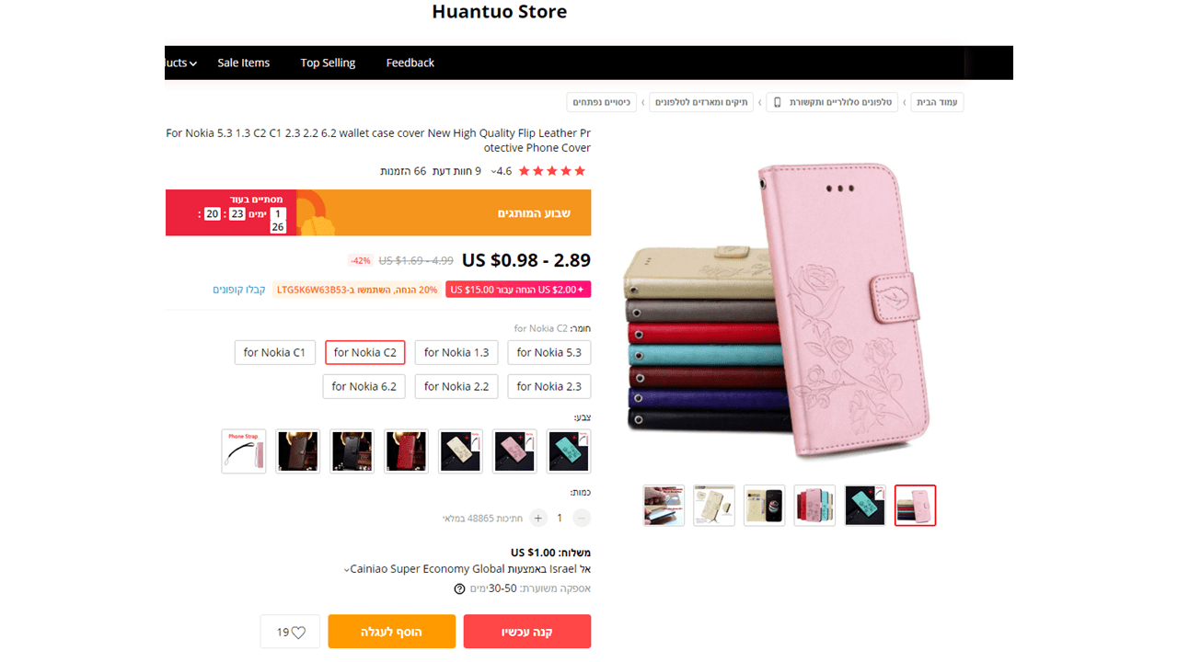This screenshot has width=1178, height=662.
Task: Open the Sale Items tab
Action: (244, 63)
